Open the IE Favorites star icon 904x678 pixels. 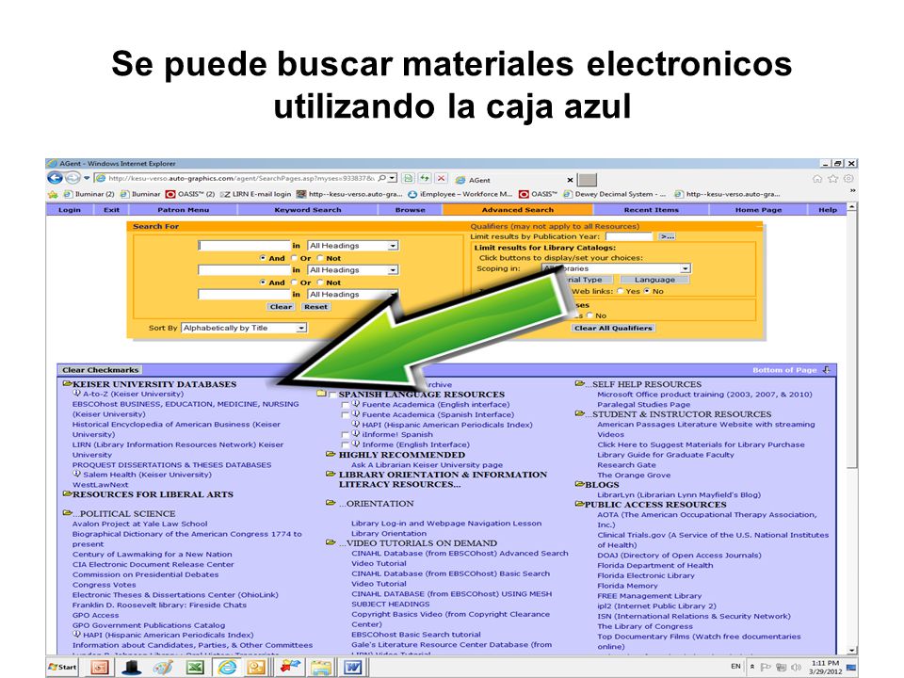[x=833, y=179]
